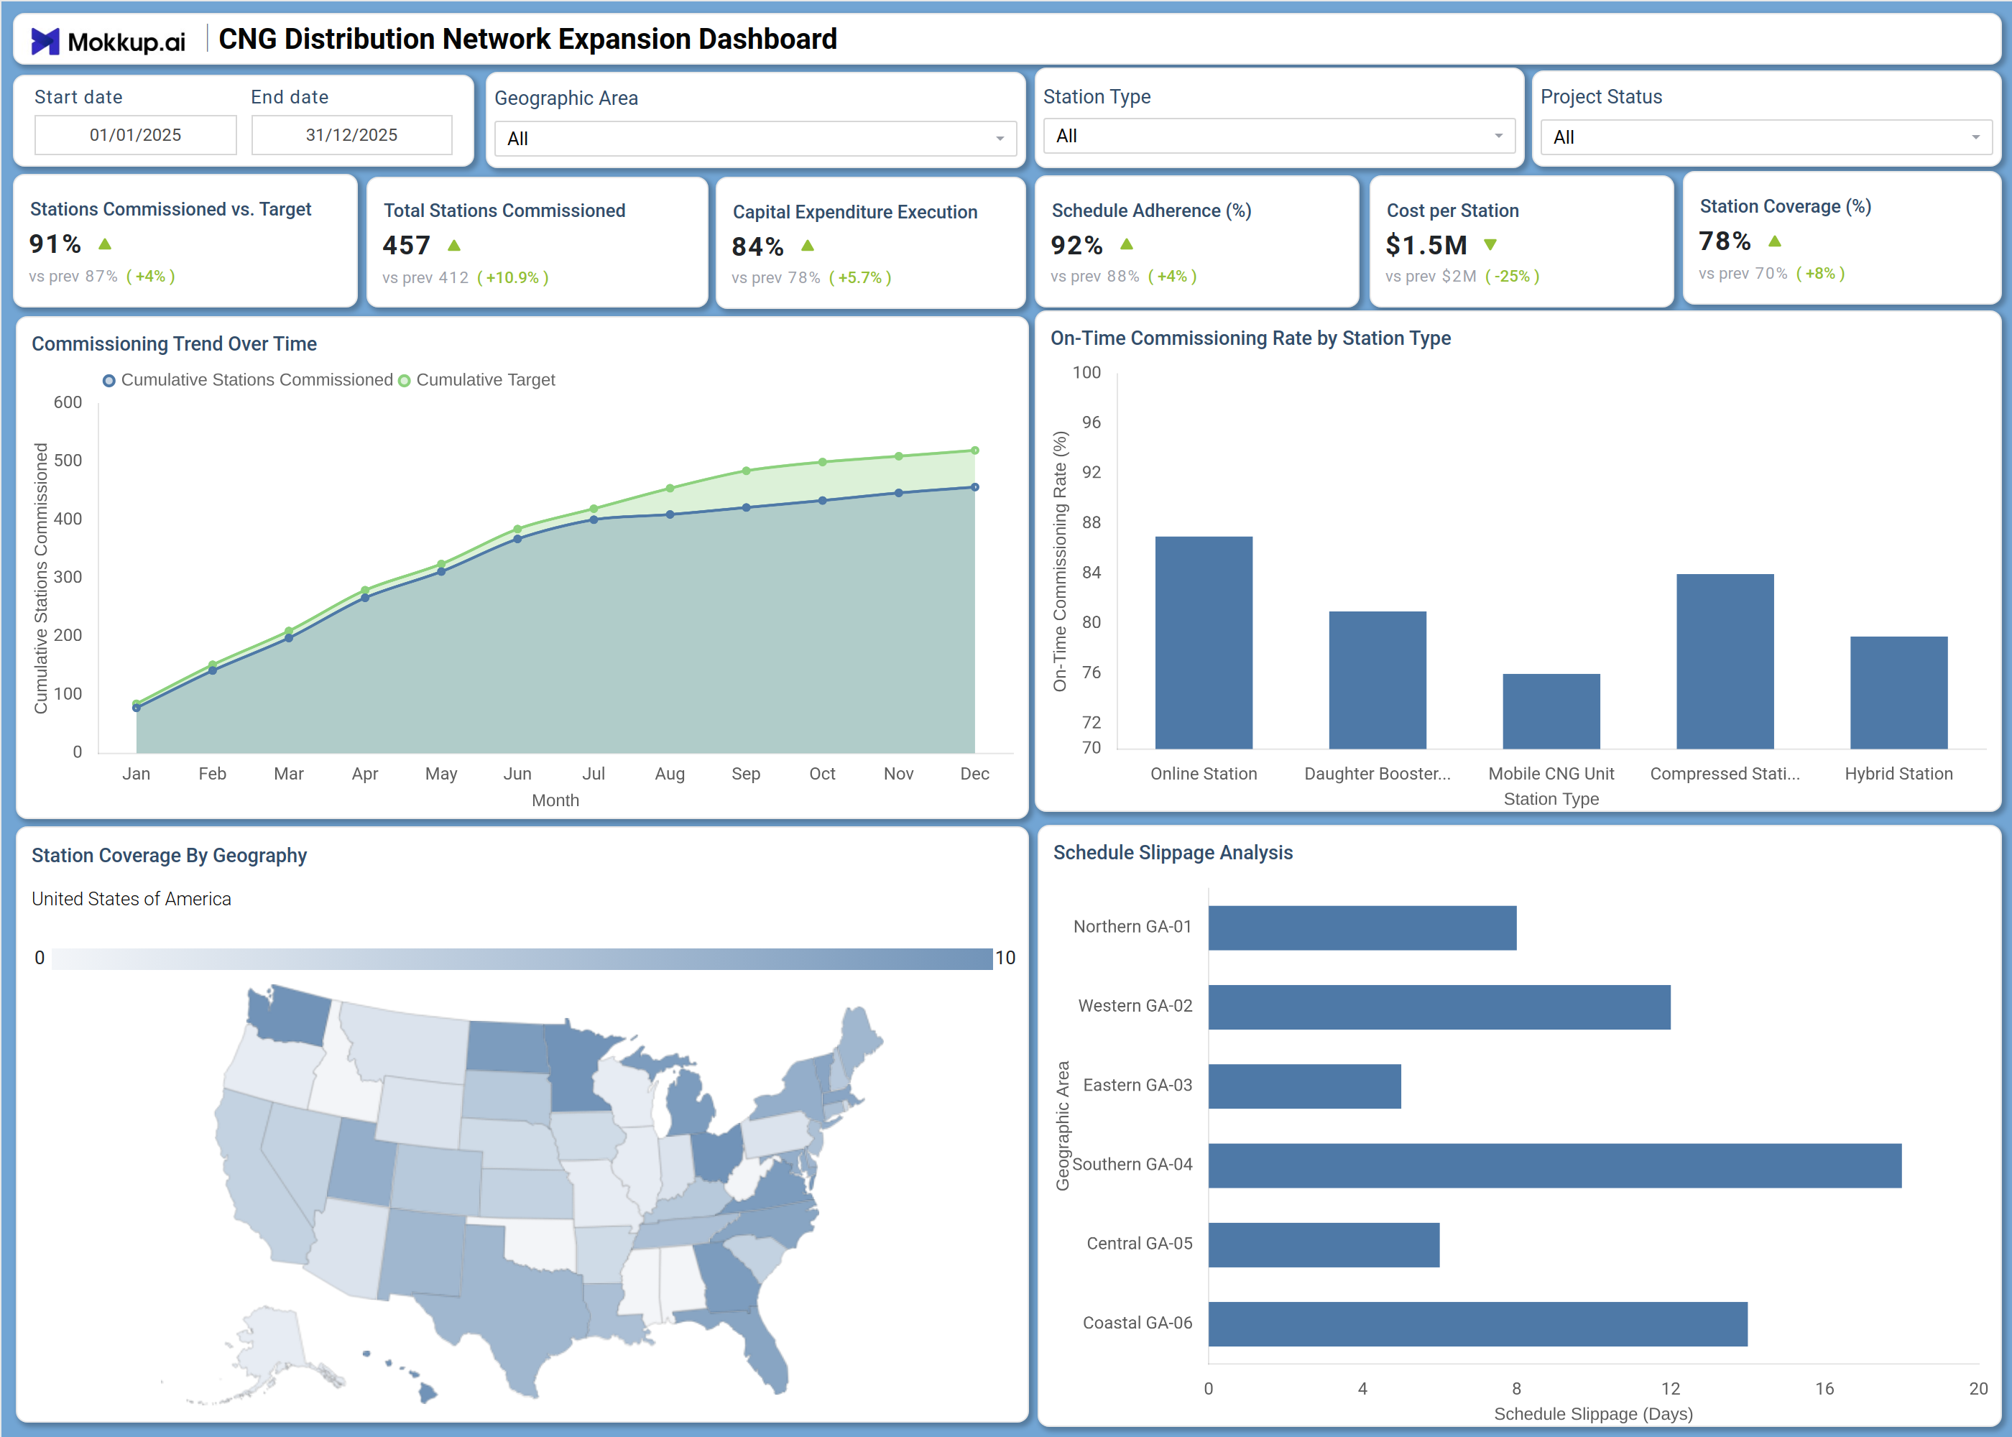
Task: Click the Geographic Area dropdown arrow
Action: [1000, 139]
